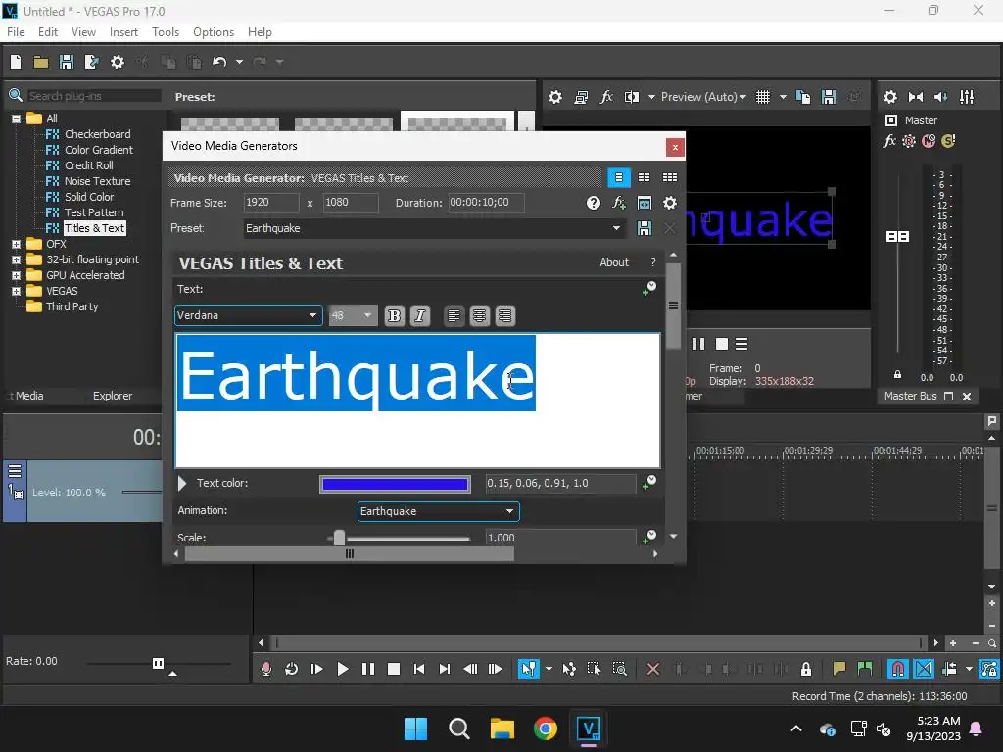
Task: Select the Credit Roll generator
Action: [x=88, y=164]
